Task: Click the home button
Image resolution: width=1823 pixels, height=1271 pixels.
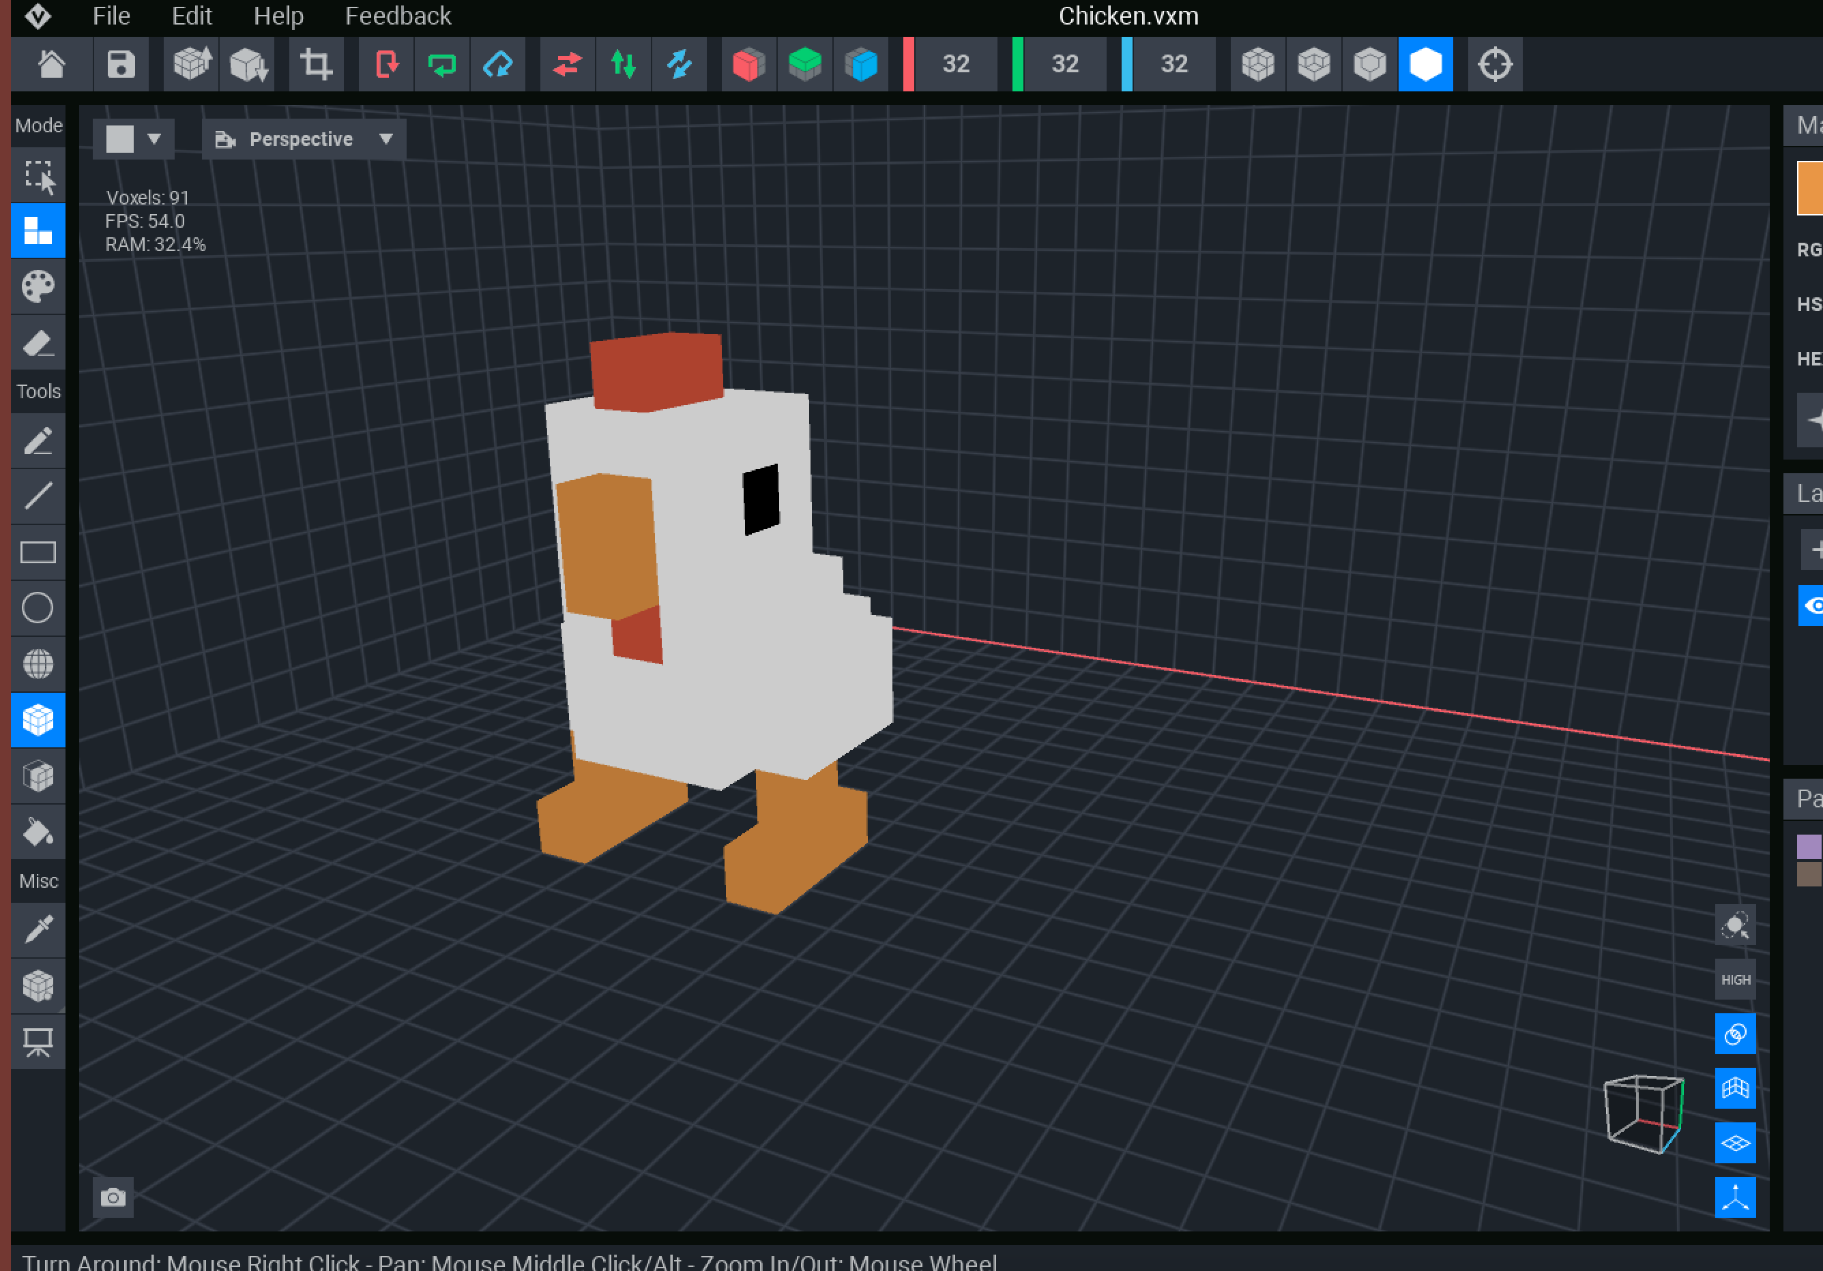Action: pos(52,63)
